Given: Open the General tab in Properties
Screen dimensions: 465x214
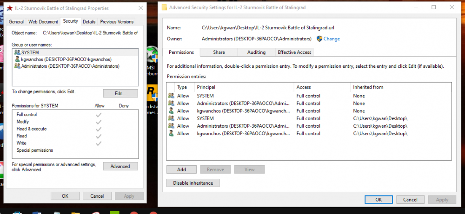Looking at the screenshot, I should pos(16,22).
